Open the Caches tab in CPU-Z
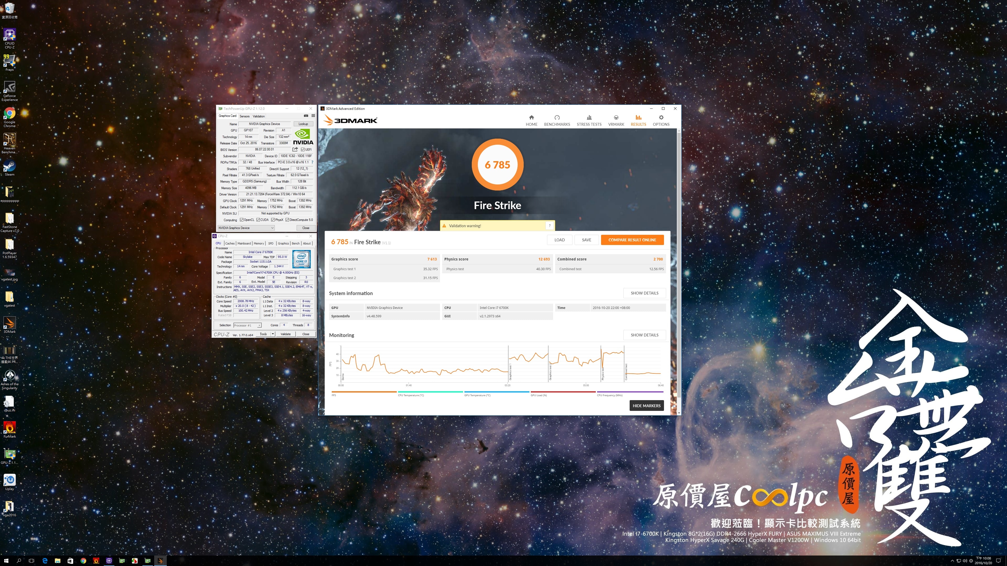The height and width of the screenshot is (566, 1007). tap(230, 243)
